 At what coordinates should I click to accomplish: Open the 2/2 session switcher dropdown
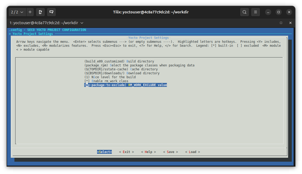(x=17, y=12)
